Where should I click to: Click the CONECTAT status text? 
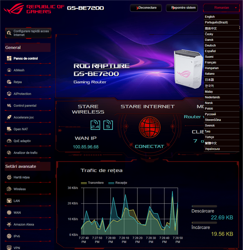click(149, 146)
